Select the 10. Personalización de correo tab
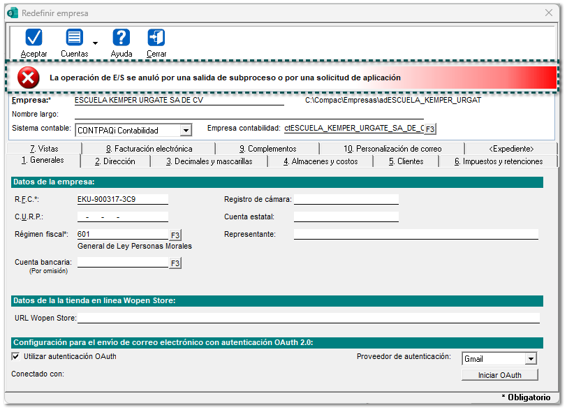The width and height of the screenshot is (567, 410). 392,149
